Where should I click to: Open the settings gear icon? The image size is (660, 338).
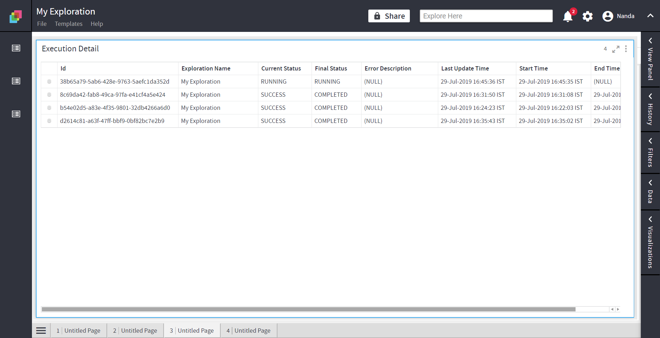tap(588, 16)
